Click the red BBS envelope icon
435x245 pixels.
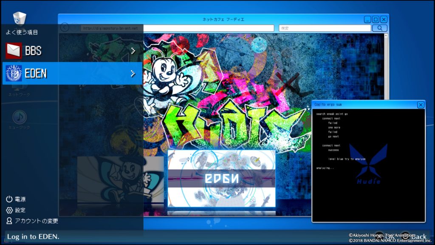(14, 51)
